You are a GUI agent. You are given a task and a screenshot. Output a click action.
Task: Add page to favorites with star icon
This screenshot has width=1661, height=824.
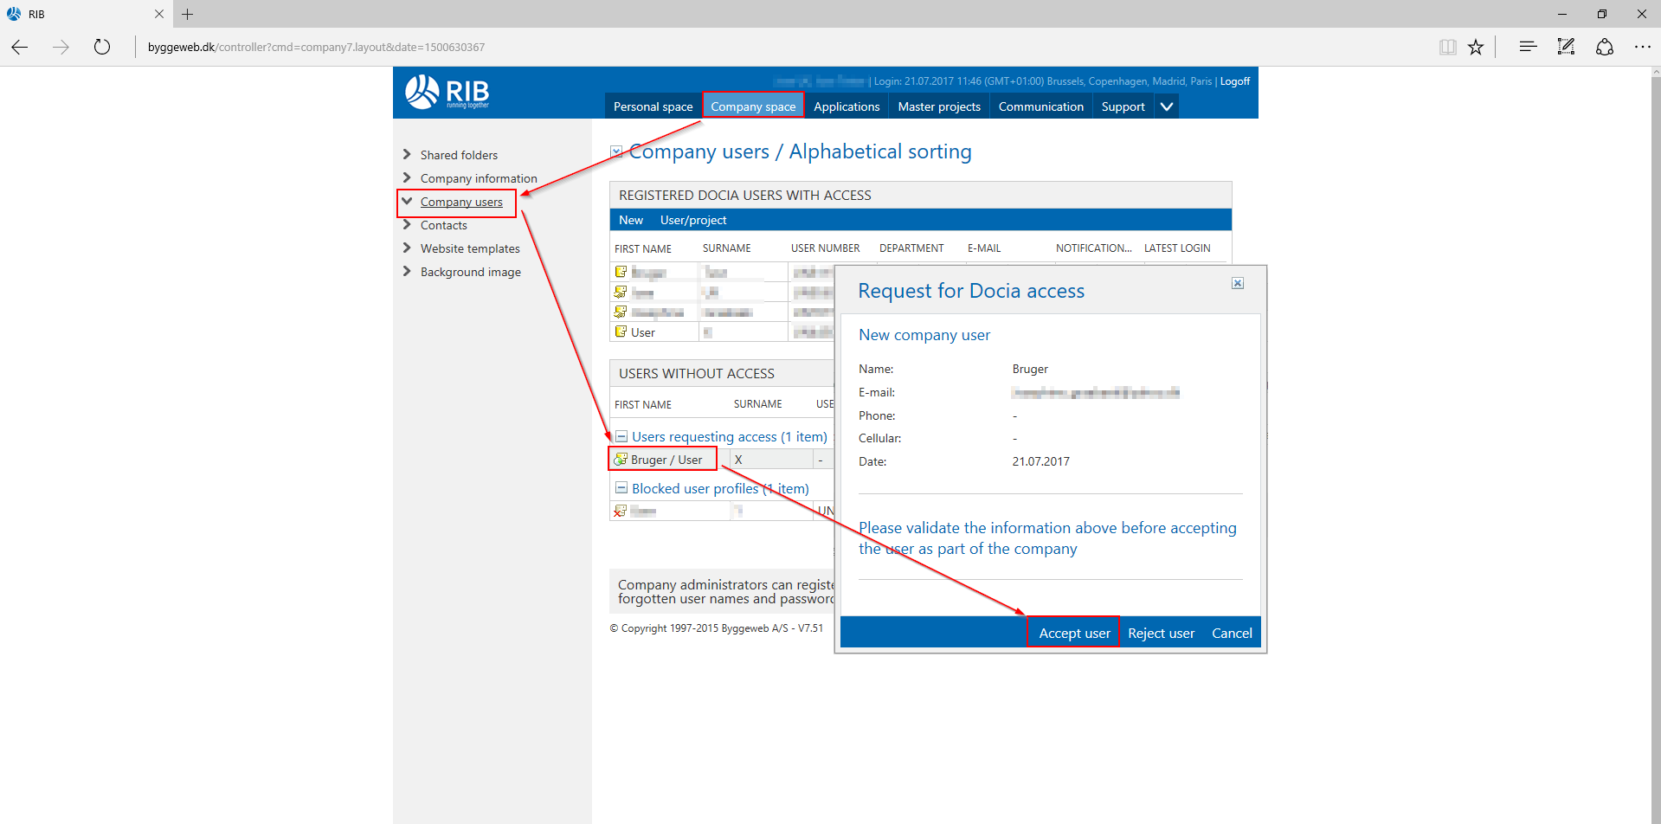pos(1476,48)
